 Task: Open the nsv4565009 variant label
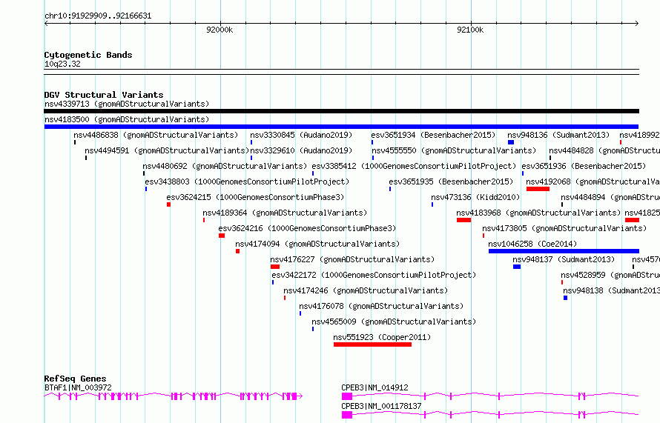point(394,322)
